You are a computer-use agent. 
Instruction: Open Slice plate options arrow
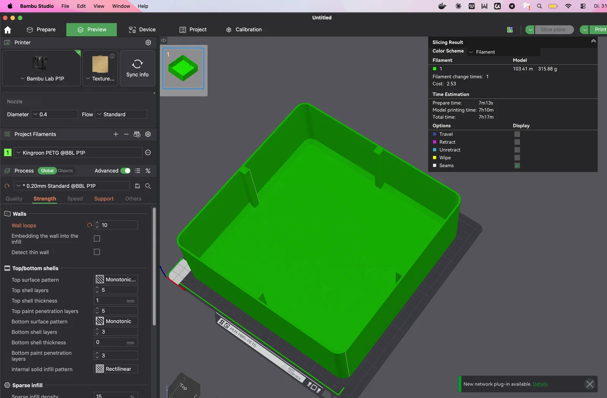[x=530, y=30]
